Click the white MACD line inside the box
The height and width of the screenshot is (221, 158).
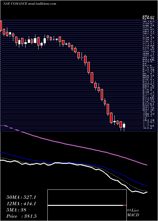(x=85, y=205)
